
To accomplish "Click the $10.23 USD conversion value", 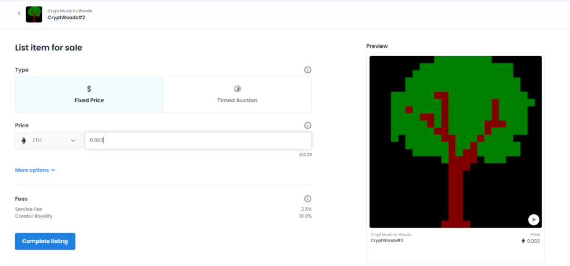I will click(x=306, y=154).
